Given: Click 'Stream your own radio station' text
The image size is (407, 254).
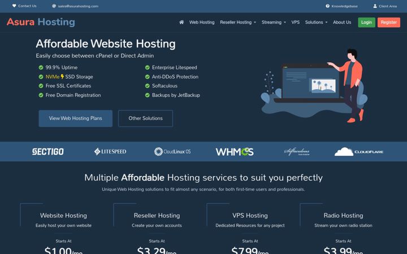Looking at the screenshot, I should [343, 225].
